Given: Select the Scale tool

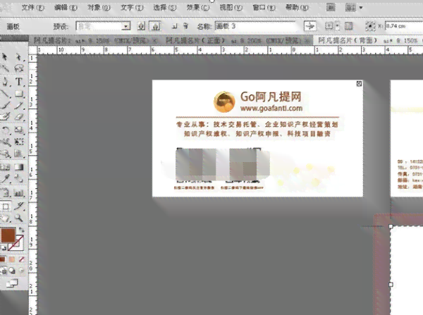Looking at the screenshot, I should click(x=18, y=130).
